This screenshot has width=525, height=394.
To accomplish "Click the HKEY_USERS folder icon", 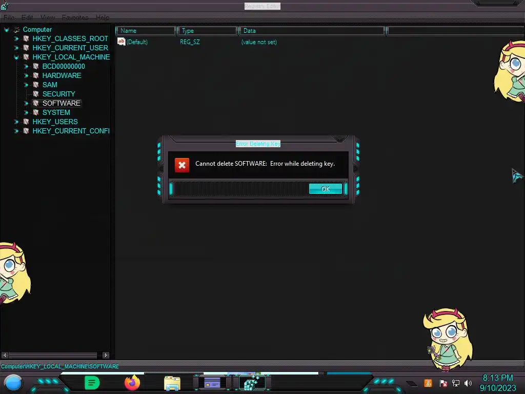I will pyautogui.click(x=26, y=122).
